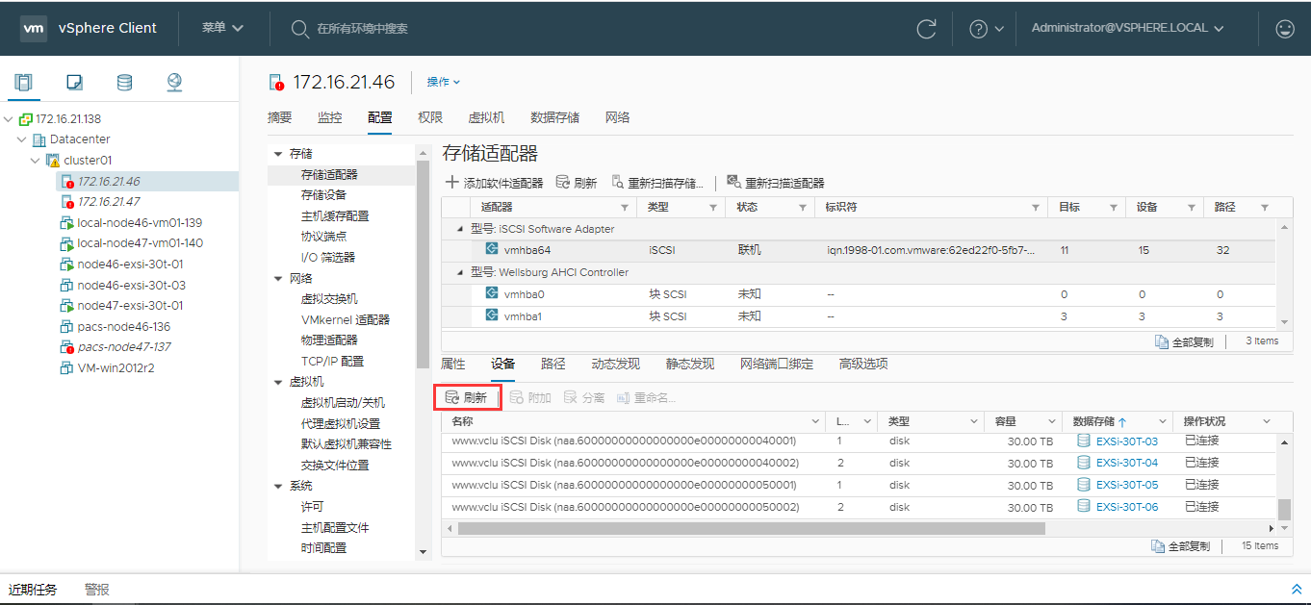Open the 网络端口绑定 sub-tab
Viewport: 1311px width, 605px height.
click(x=776, y=364)
